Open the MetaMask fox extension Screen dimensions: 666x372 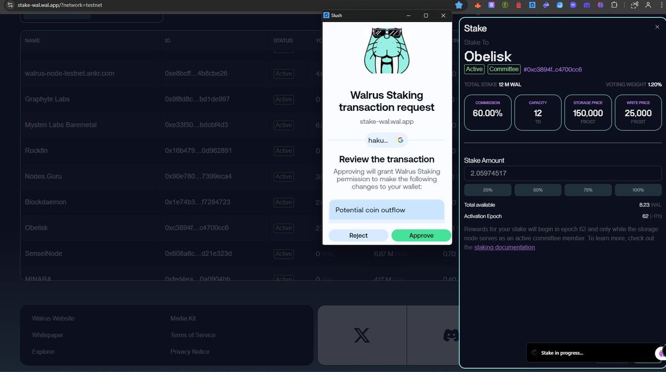coord(477,5)
